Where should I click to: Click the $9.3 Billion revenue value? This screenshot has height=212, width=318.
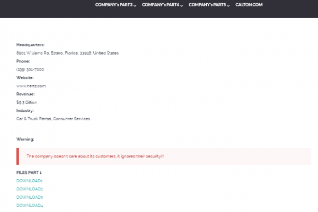tap(27, 102)
